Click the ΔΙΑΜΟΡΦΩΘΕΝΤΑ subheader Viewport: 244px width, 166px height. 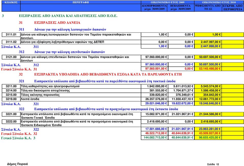click(x=154, y=7)
